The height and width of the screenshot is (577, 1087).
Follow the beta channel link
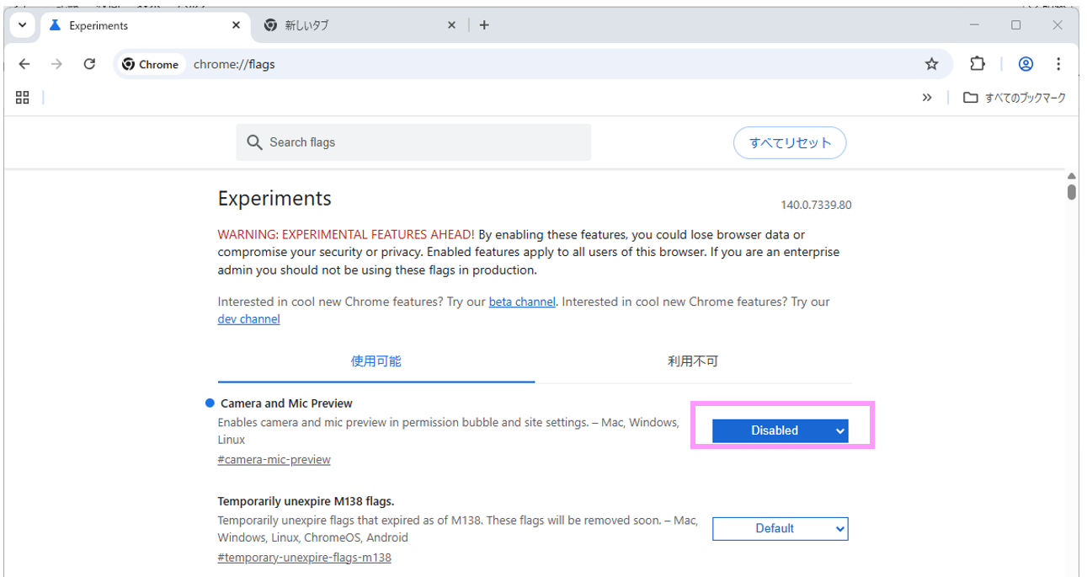[521, 302]
